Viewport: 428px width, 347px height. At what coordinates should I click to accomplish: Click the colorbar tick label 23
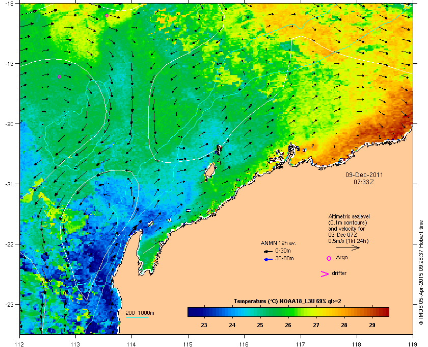click(x=204, y=325)
